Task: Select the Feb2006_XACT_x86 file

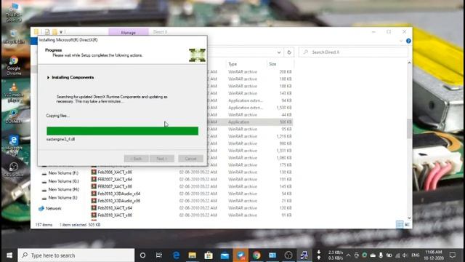Action: [x=115, y=172]
